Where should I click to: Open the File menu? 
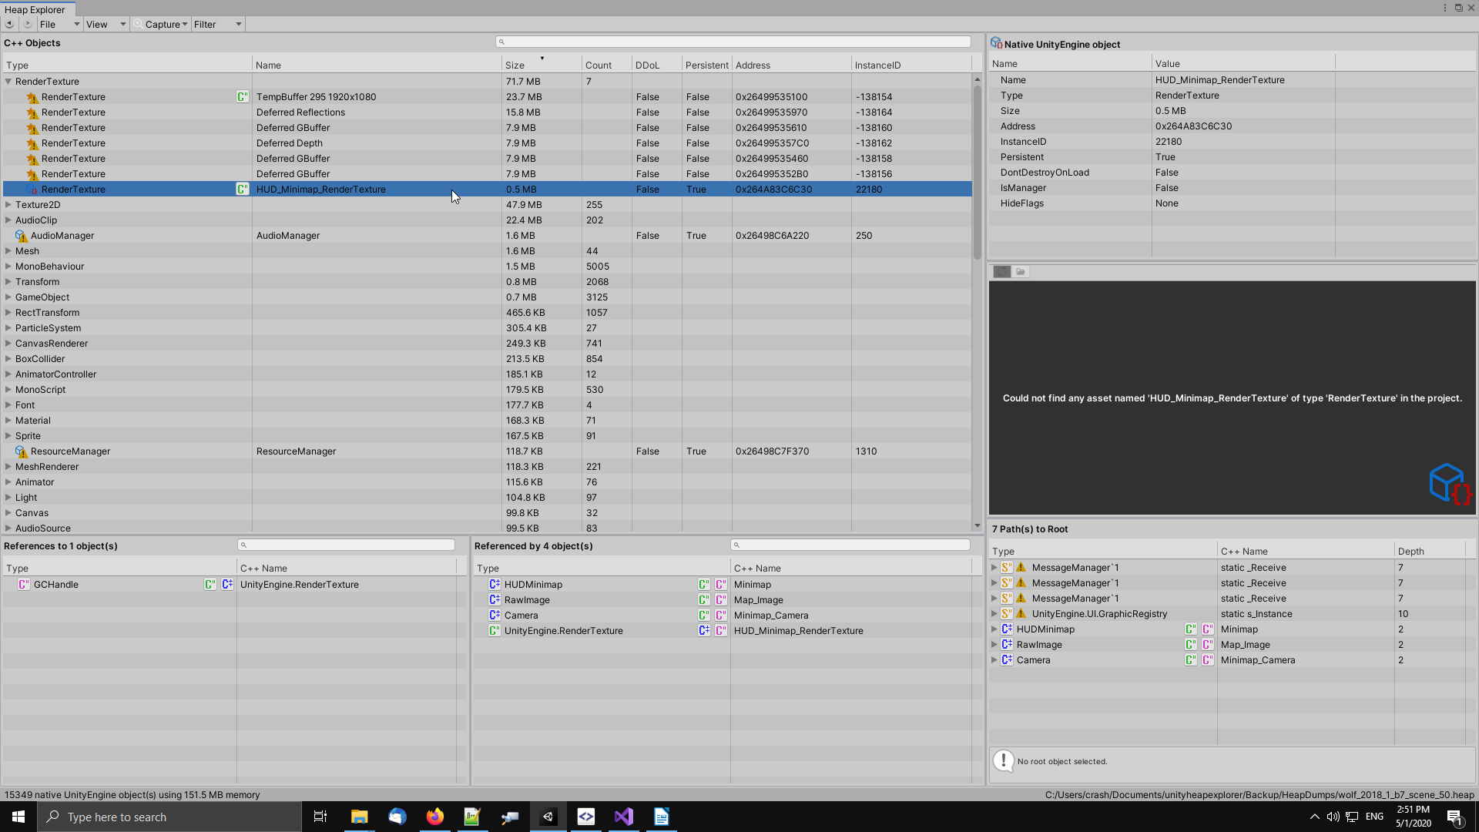point(59,24)
